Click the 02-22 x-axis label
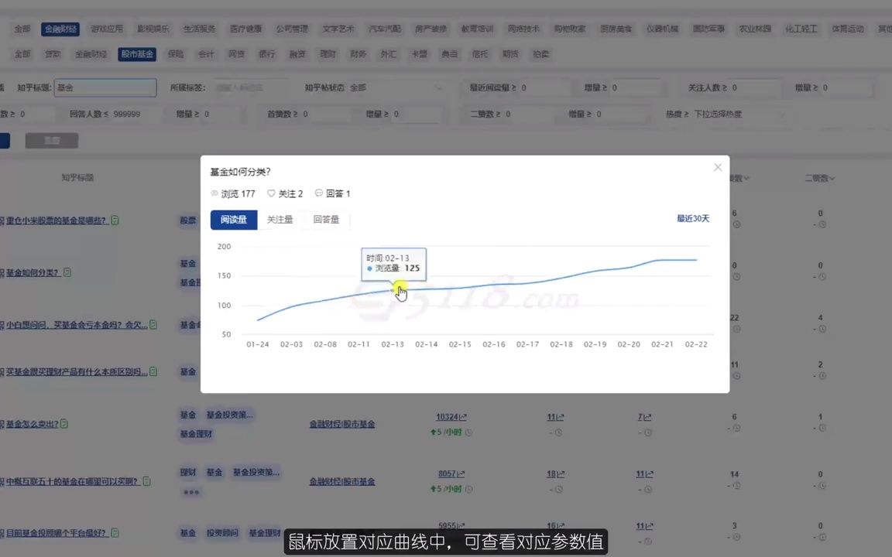Image resolution: width=892 pixels, height=557 pixels. tap(696, 344)
